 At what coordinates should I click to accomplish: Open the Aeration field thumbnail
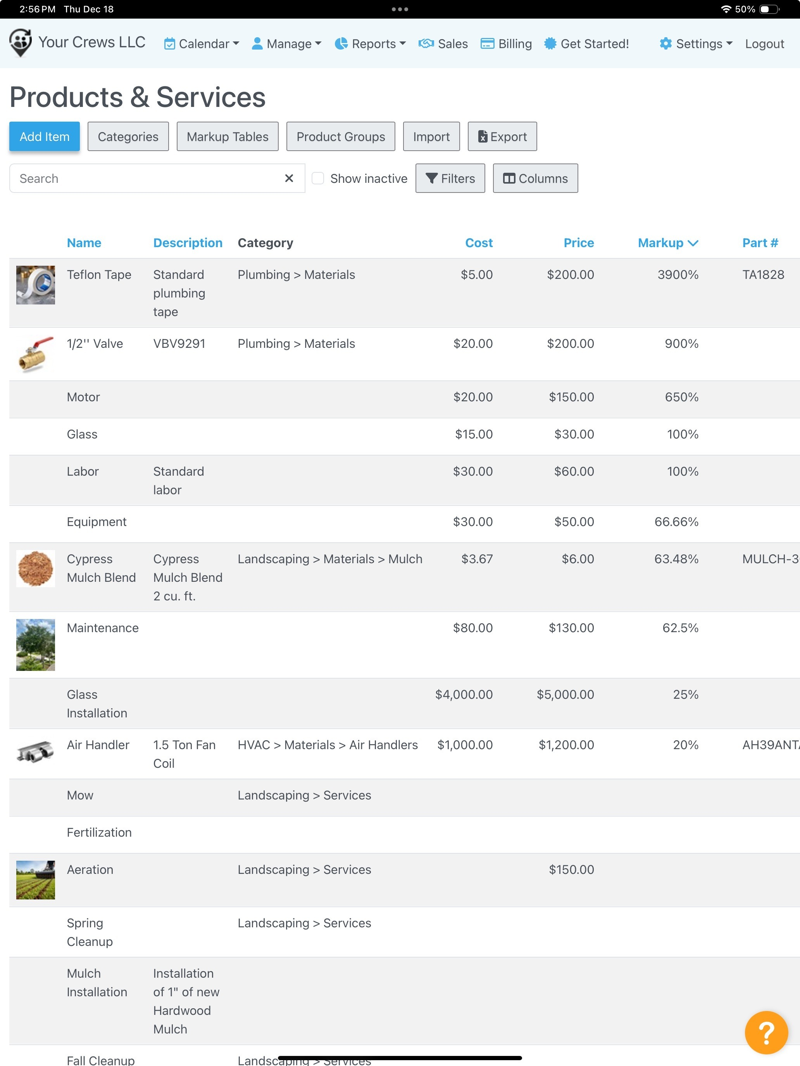point(36,880)
